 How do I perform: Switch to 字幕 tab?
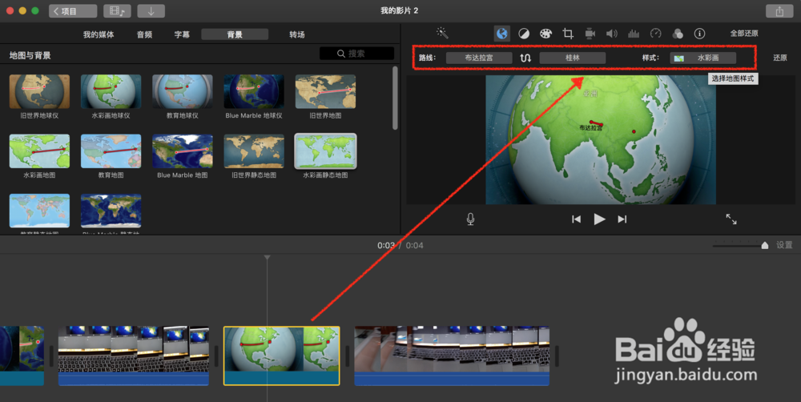coord(182,34)
